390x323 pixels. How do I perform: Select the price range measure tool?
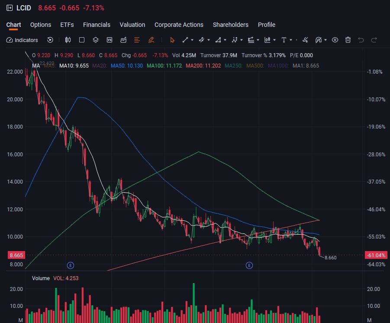268,40
